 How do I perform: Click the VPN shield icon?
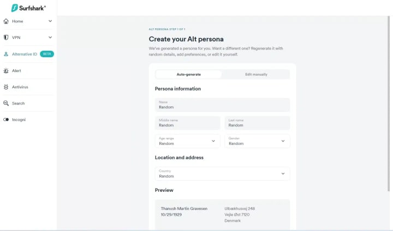pyautogui.click(x=6, y=38)
